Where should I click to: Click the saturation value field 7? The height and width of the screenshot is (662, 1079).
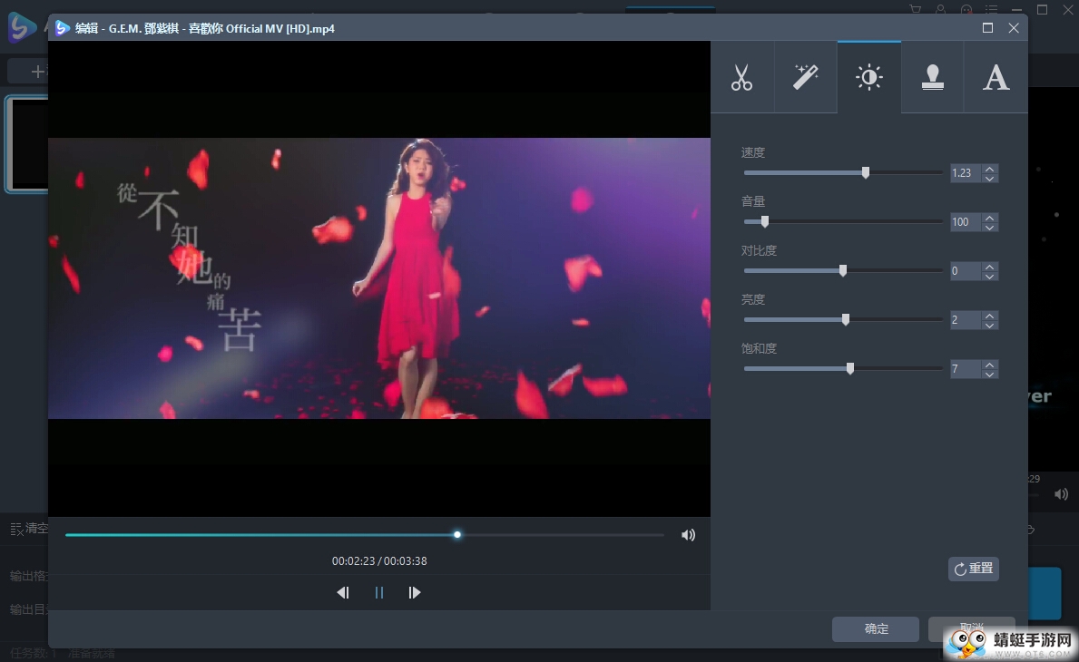(966, 368)
